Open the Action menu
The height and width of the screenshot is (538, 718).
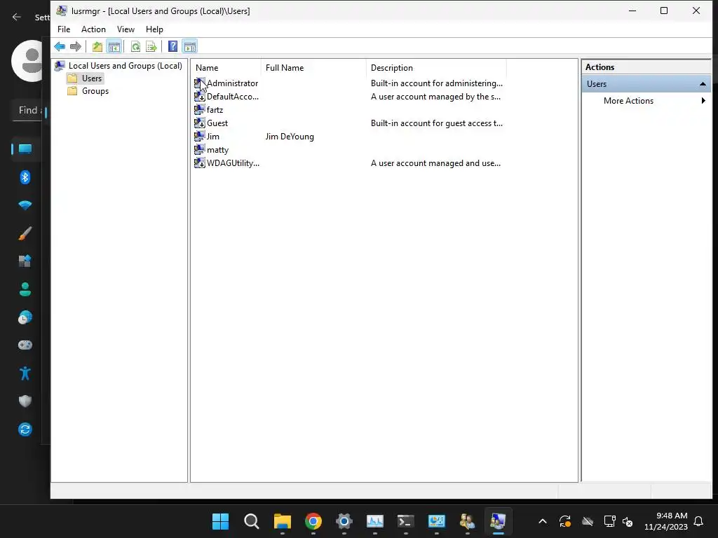click(x=93, y=29)
